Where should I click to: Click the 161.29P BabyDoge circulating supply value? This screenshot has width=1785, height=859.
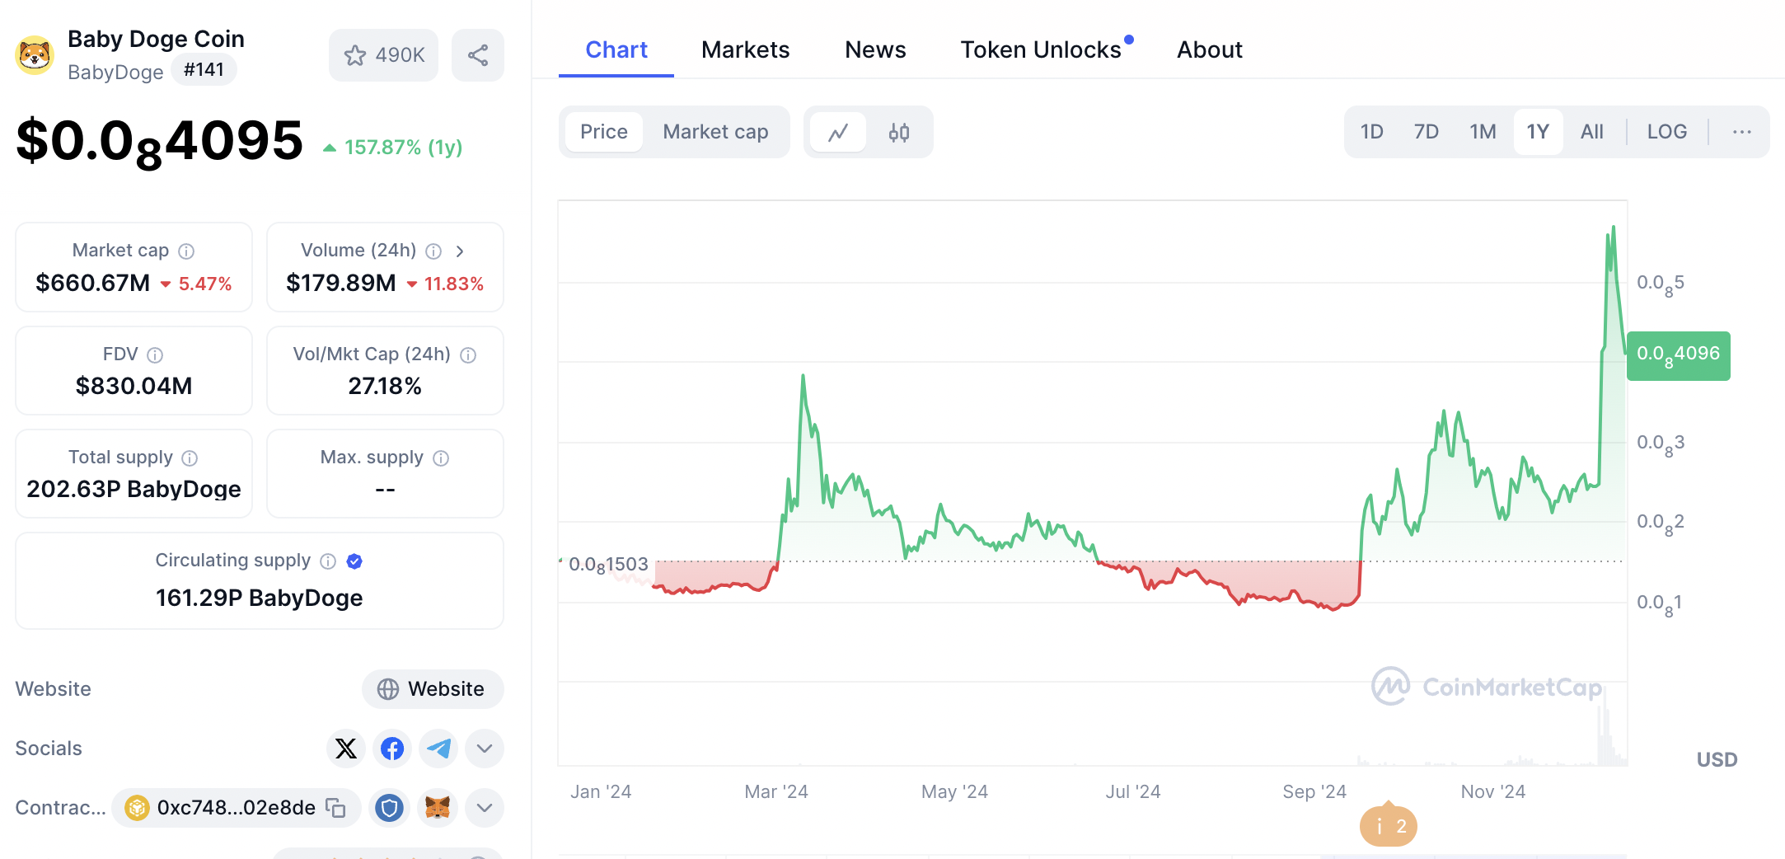pyautogui.click(x=260, y=598)
